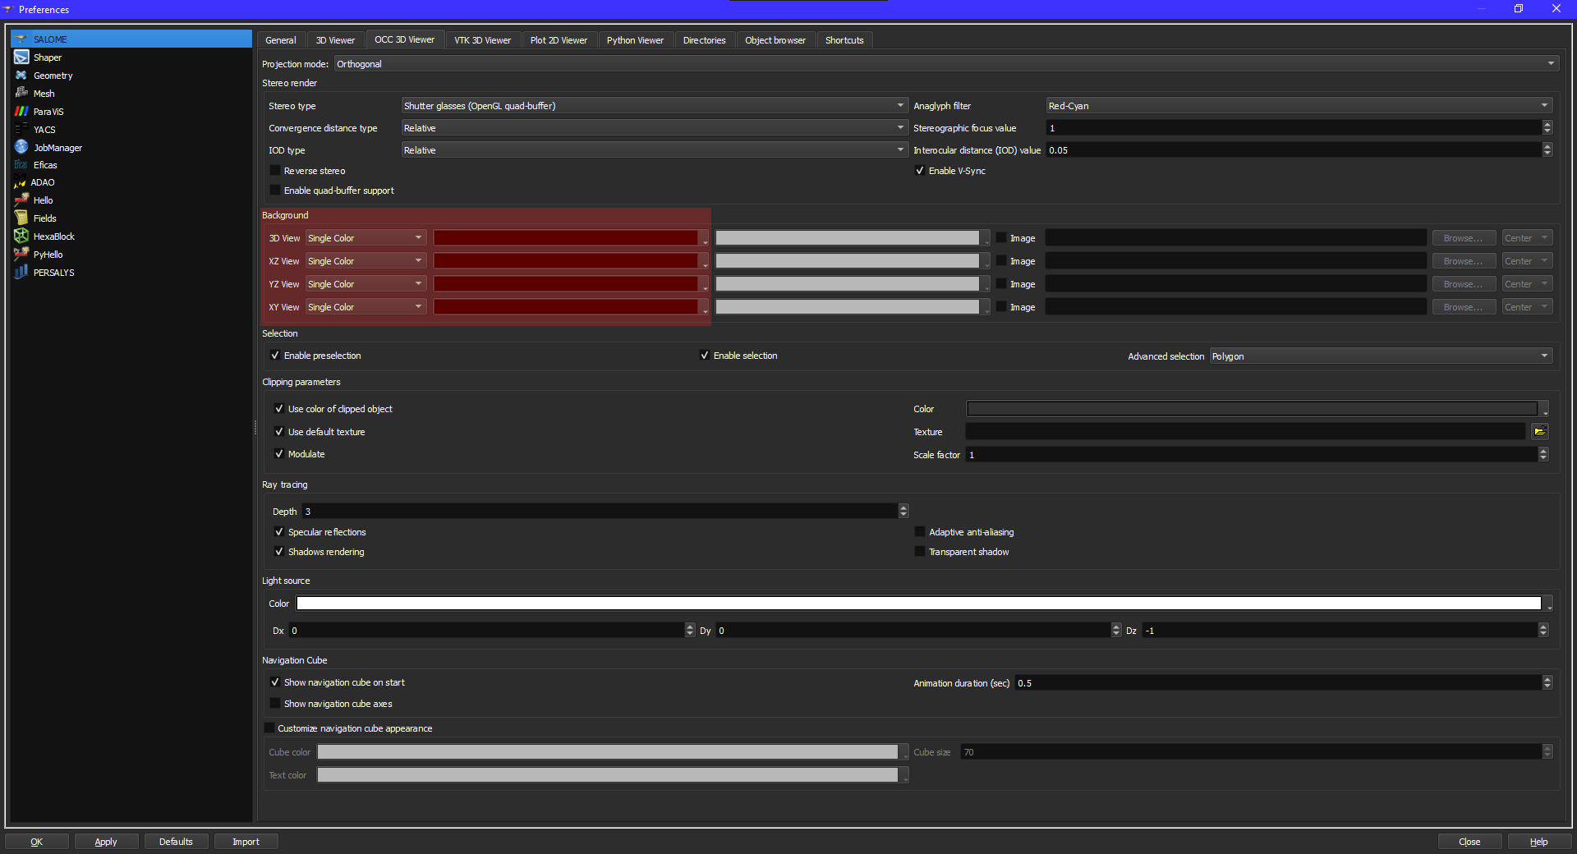Click the Geometry module icon

[x=21, y=76]
